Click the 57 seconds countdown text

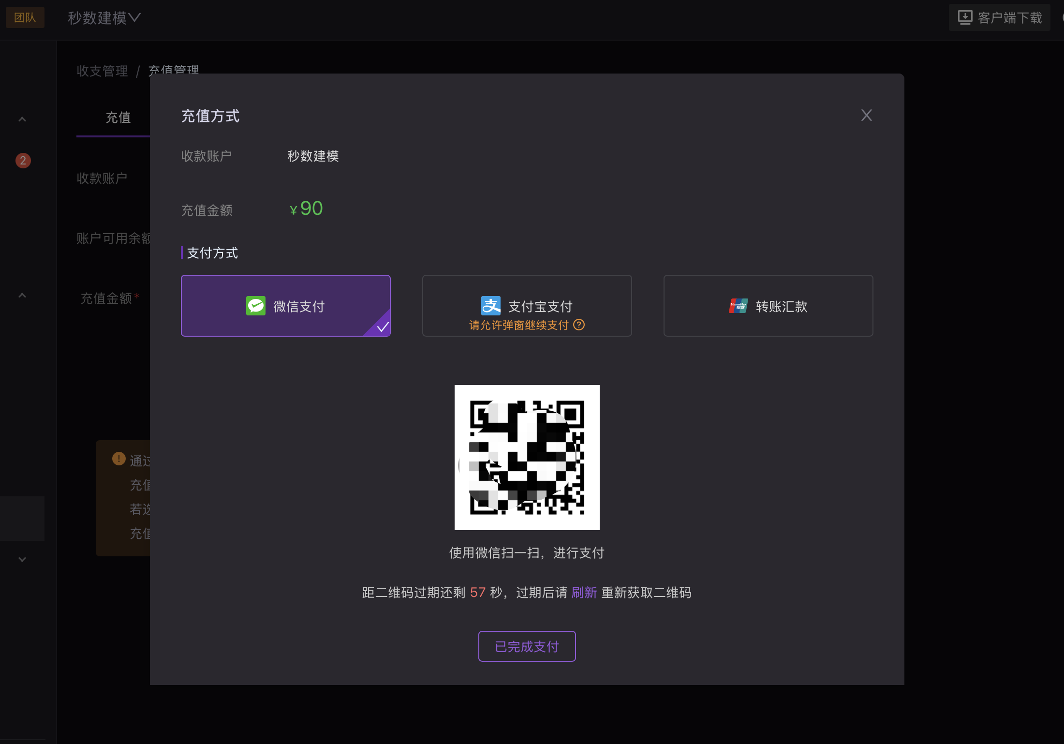click(x=478, y=593)
